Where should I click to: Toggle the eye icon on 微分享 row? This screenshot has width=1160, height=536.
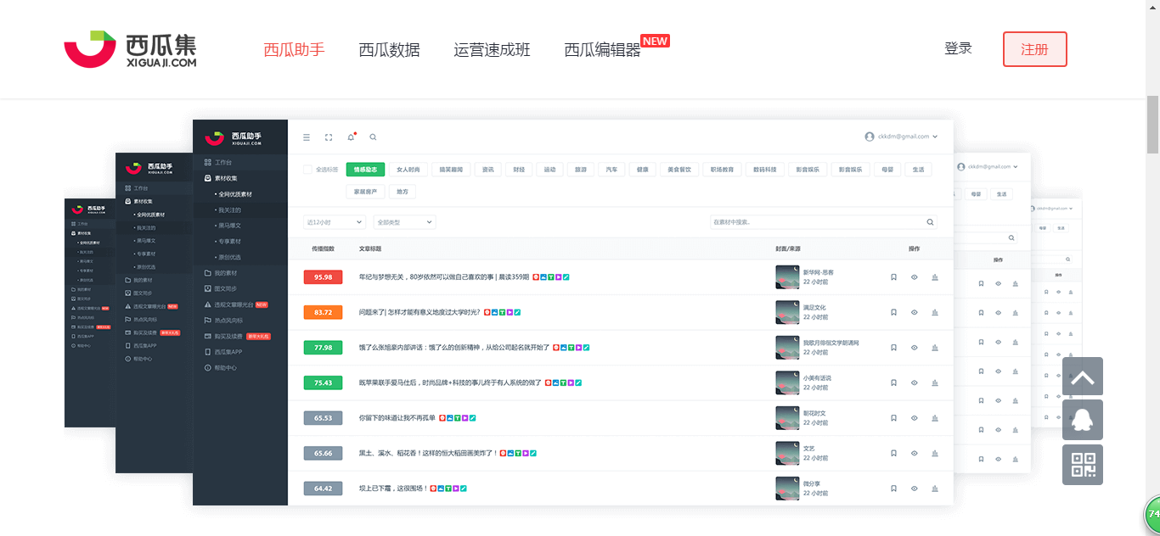[x=915, y=489]
